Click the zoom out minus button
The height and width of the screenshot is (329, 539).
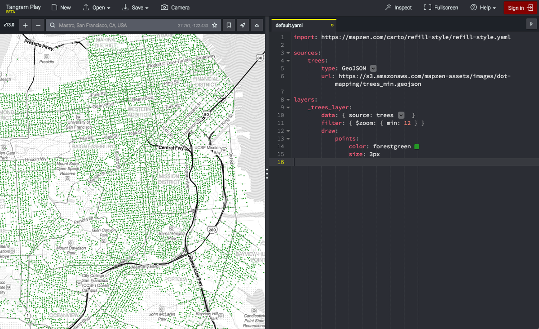point(38,26)
